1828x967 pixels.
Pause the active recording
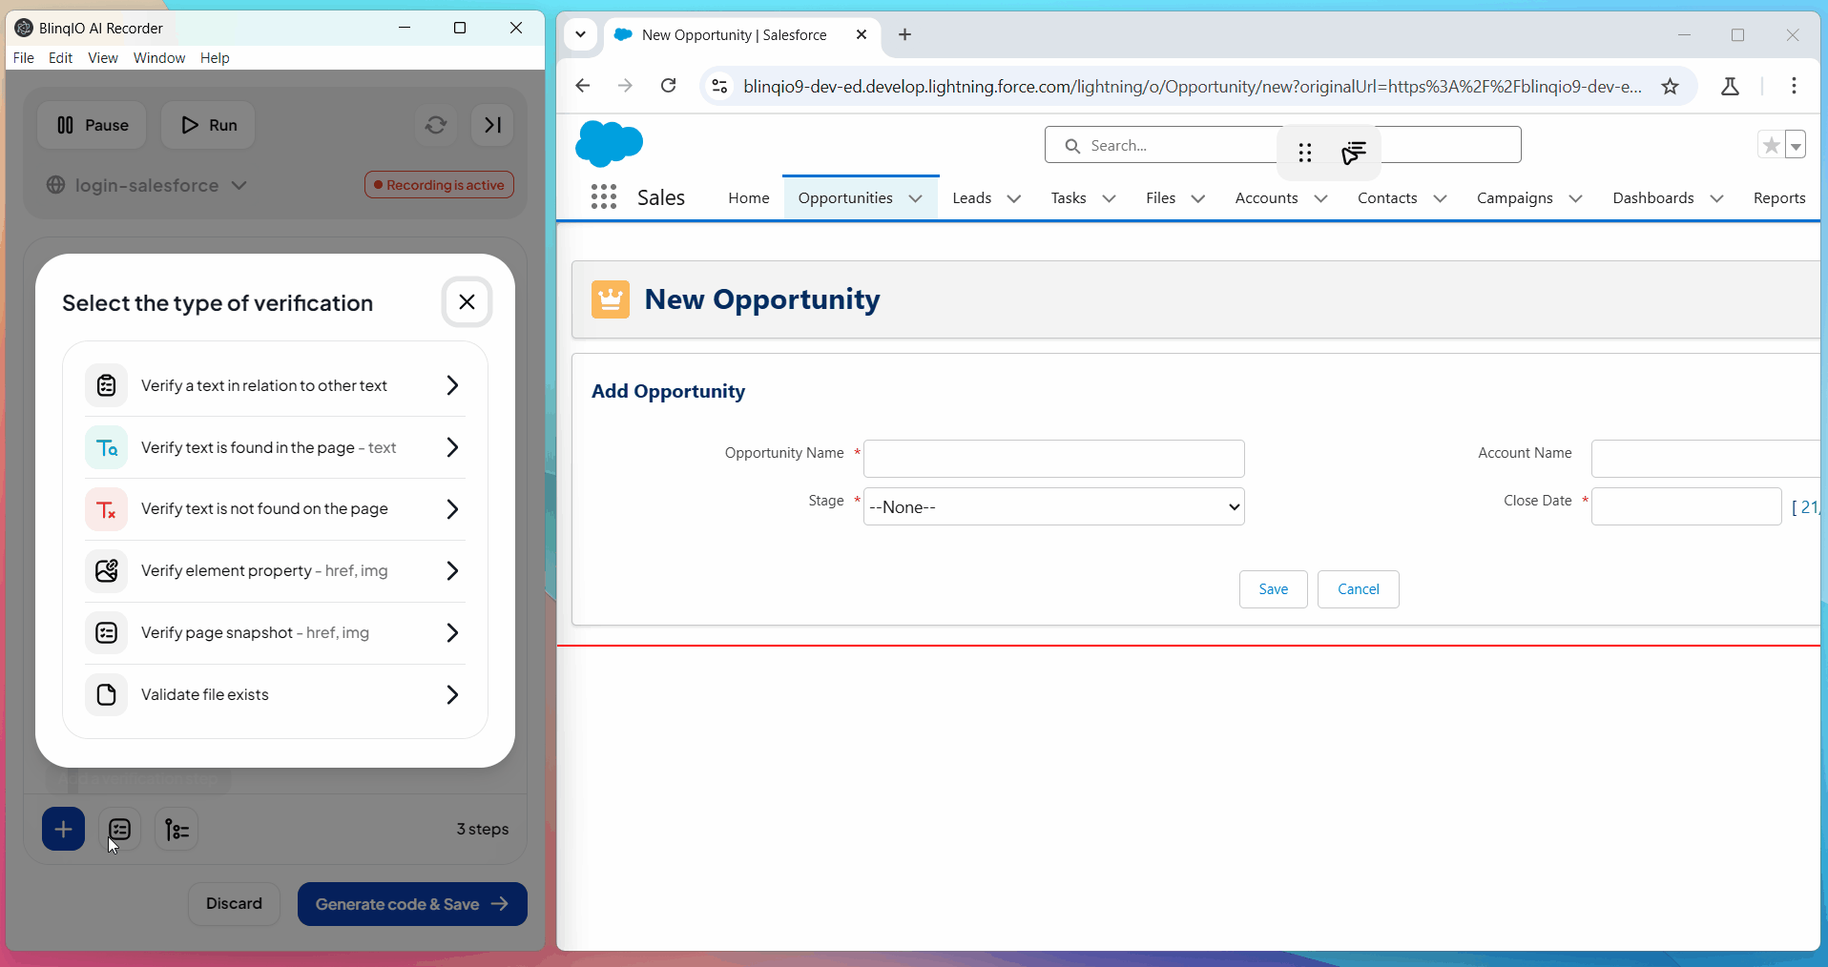coord(92,125)
